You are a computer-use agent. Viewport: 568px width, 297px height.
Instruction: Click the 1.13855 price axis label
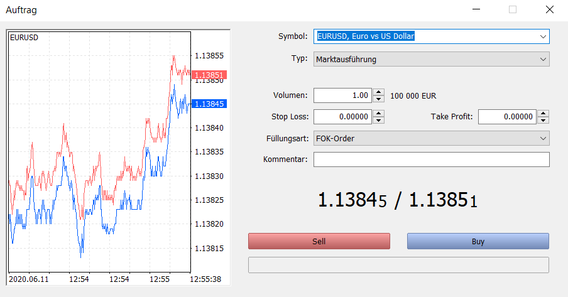[209, 56]
